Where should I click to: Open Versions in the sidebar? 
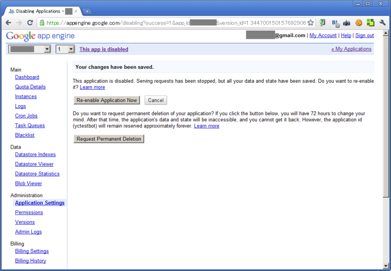coord(25,222)
